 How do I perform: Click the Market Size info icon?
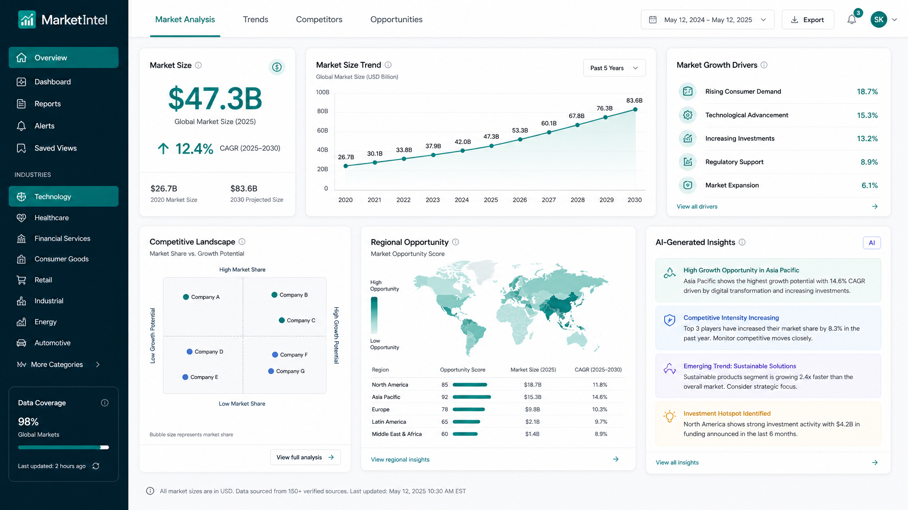[198, 65]
